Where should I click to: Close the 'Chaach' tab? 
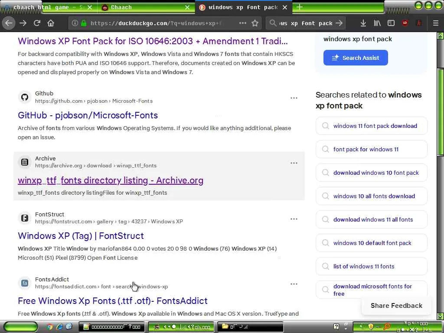(x=187, y=7)
